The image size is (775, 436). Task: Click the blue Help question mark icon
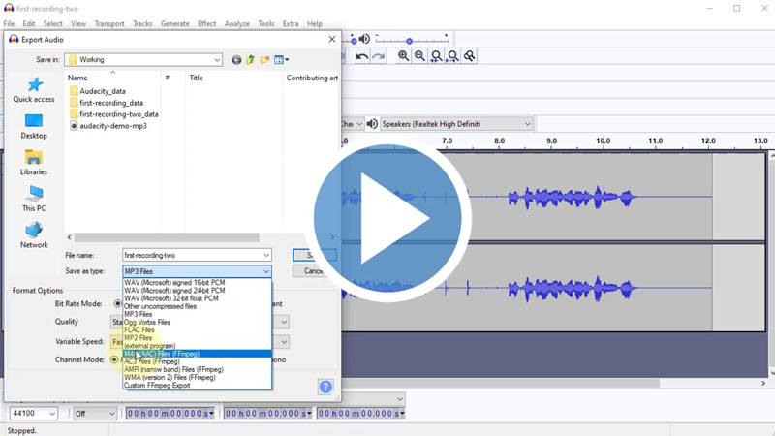tap(325, 387)
